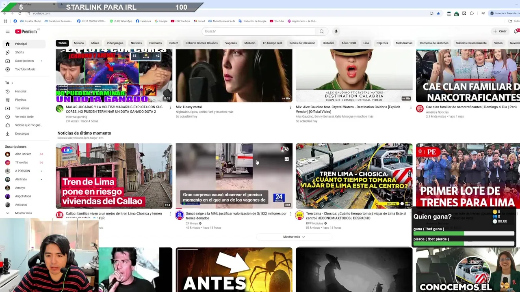The image size is (520, 292).
Task: Open Creator Studio bookmark
Action: pos(30,21)
